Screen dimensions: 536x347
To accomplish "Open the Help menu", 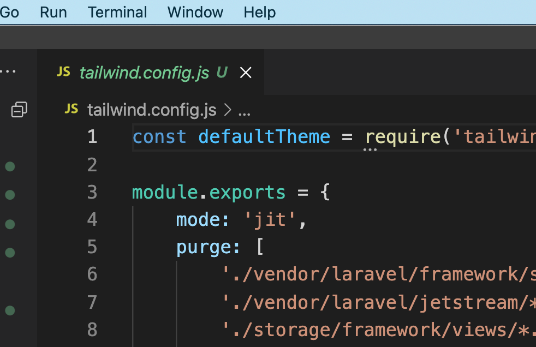I will point(259,12).
